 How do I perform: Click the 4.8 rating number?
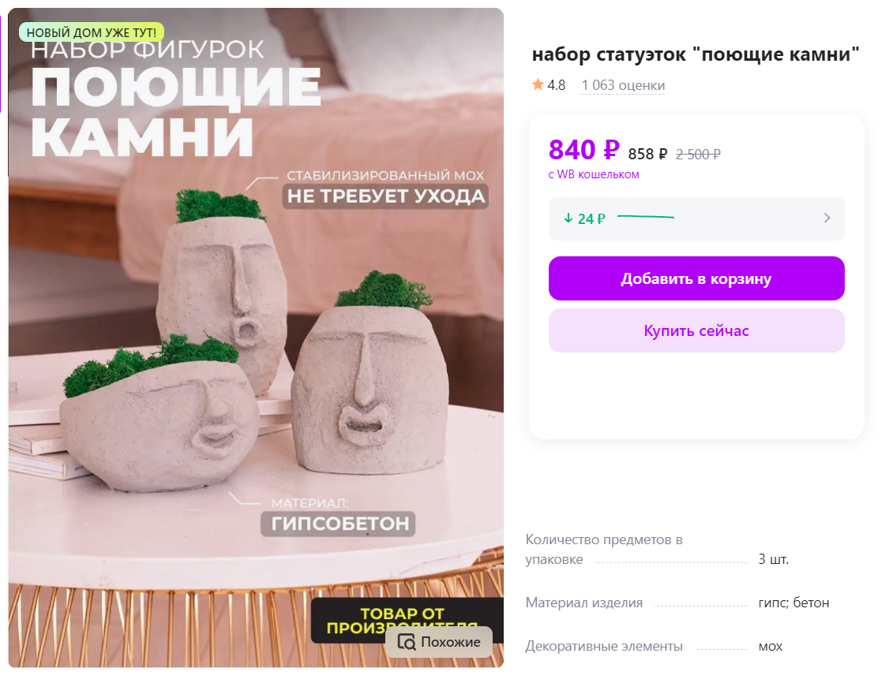click(556, 85)
